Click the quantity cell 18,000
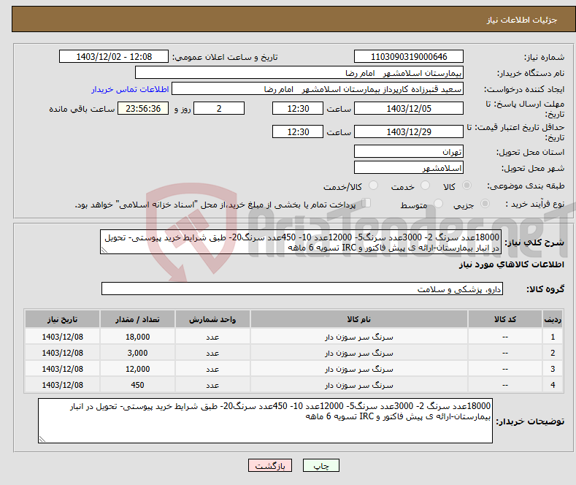This screenshot has height=485, width=576. click(137, 337)
